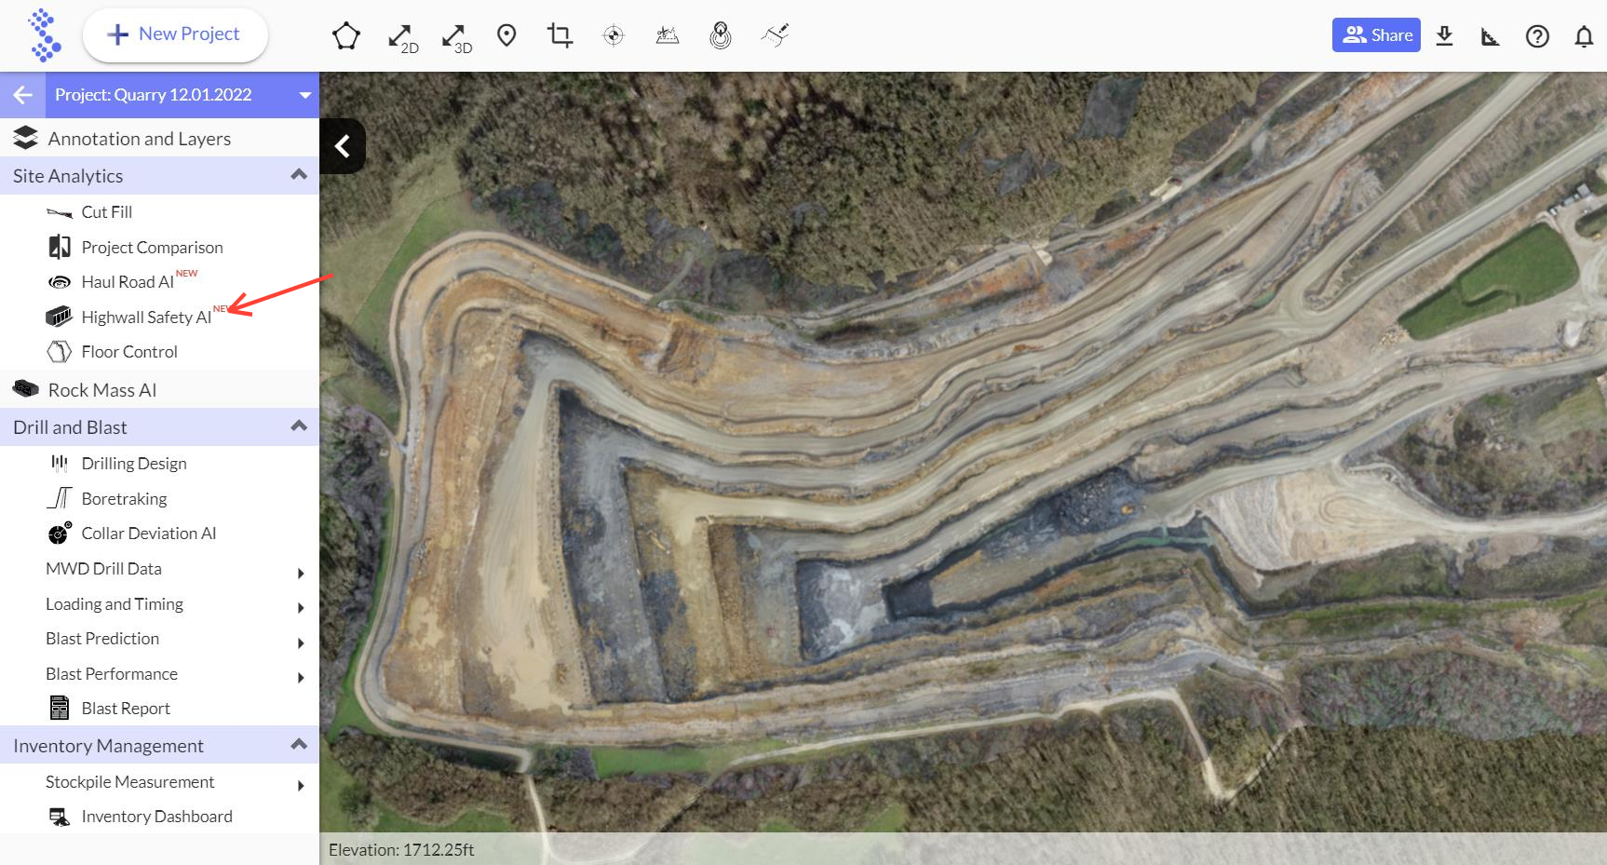Click the Boretraking icon
The image size is (1607, 865).
tap(60, 498)
